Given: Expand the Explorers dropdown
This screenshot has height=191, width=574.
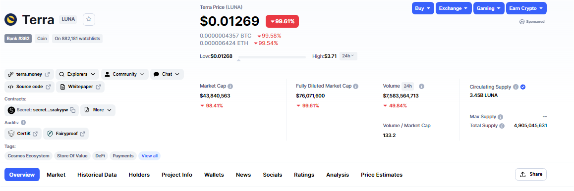Looking at the screenshot, I should [77, 74].
